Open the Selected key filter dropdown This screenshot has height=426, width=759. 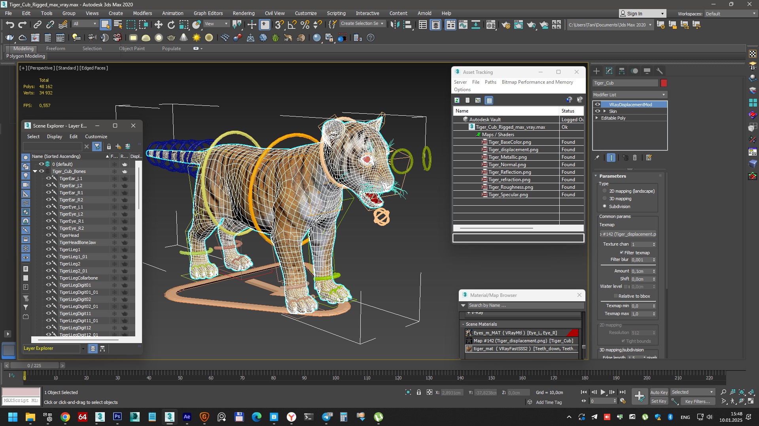[x=693, y=392]
